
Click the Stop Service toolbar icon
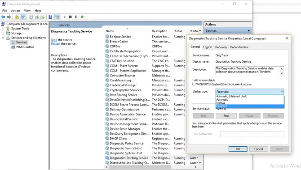[70, 17]
